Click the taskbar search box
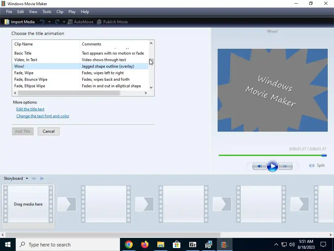Viewport: 334px width, 251px height. click(68, 244)
